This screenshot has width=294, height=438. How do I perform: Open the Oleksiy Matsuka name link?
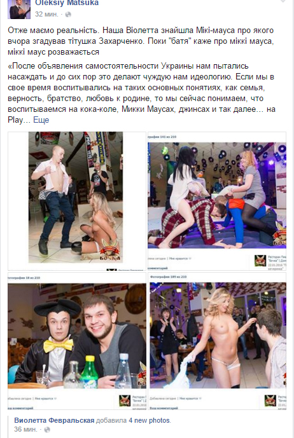pyautogui.click(x=67, y=3)
